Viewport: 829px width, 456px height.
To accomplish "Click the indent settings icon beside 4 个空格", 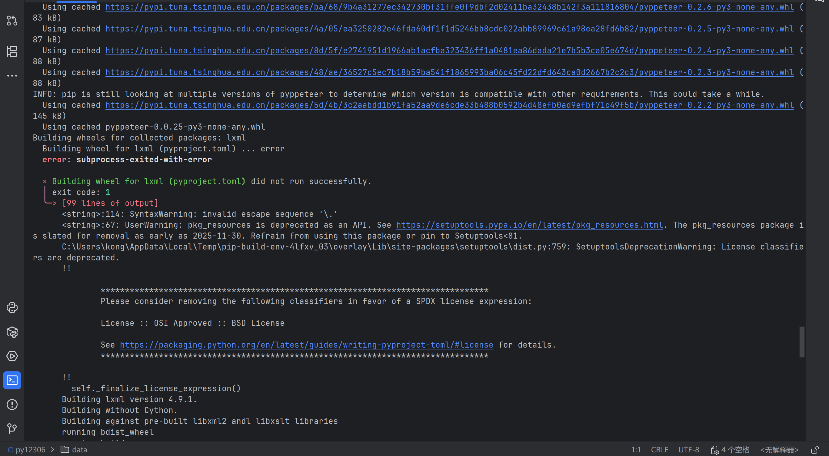I will [x=715, y=450].
